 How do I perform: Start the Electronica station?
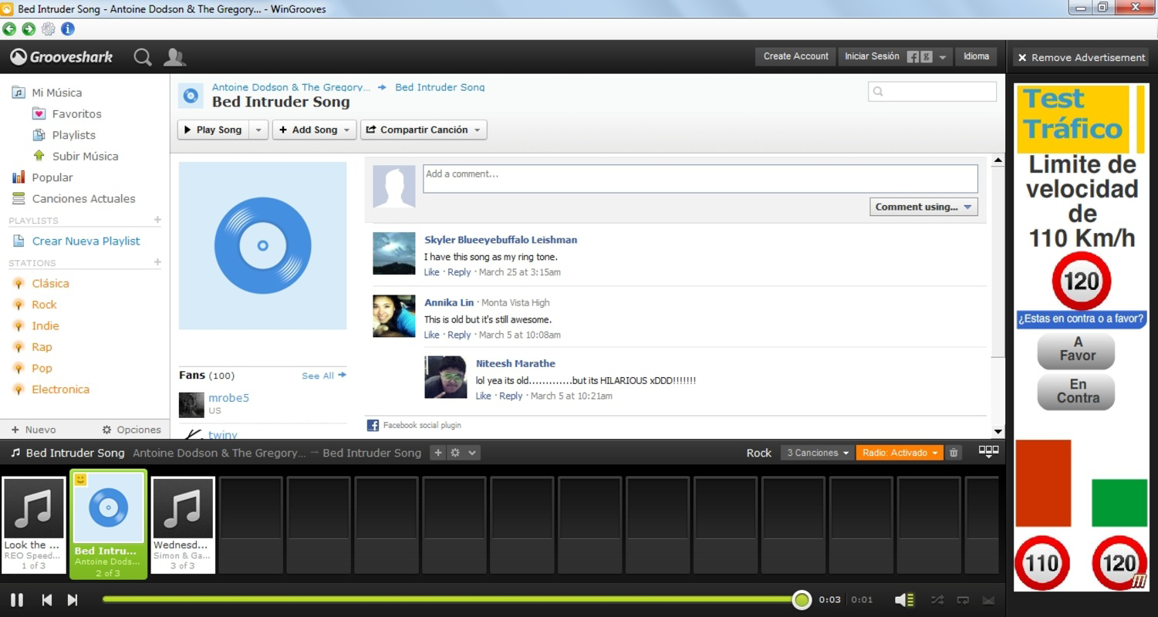click(x=60, y=389)
